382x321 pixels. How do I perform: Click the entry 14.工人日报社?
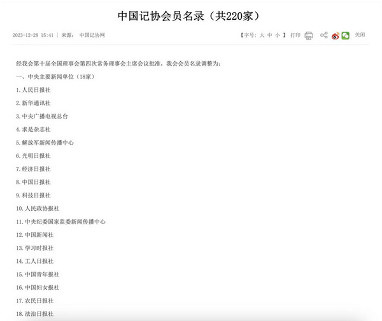point(35,261)
